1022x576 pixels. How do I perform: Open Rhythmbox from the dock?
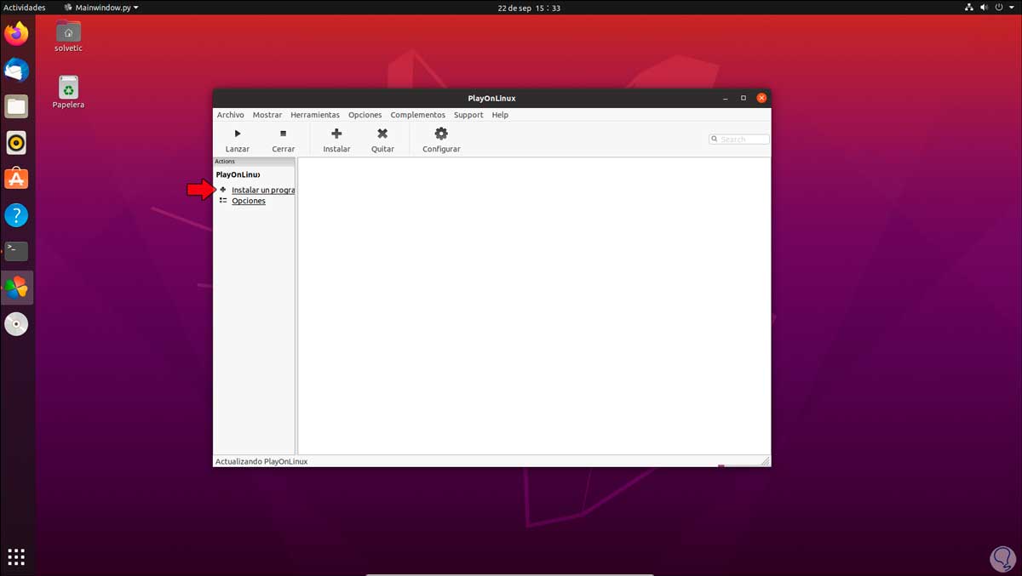tap(16, 143)
